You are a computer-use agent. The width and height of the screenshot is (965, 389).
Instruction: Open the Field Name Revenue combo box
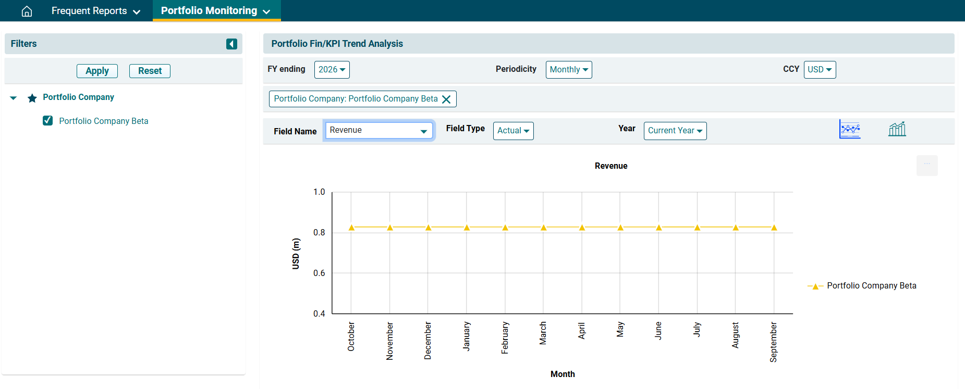coord(378,131)
